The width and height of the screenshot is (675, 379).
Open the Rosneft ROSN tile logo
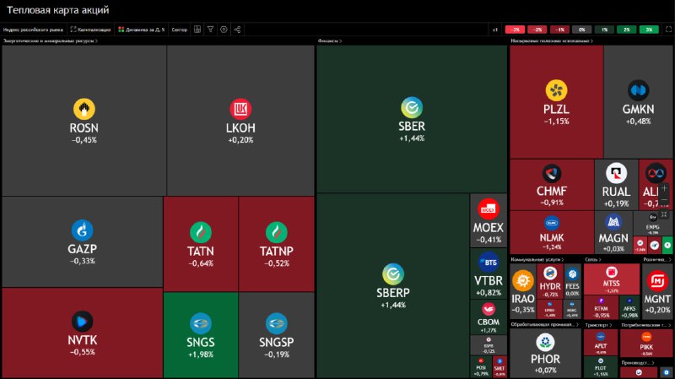click(x=84, y=109)
